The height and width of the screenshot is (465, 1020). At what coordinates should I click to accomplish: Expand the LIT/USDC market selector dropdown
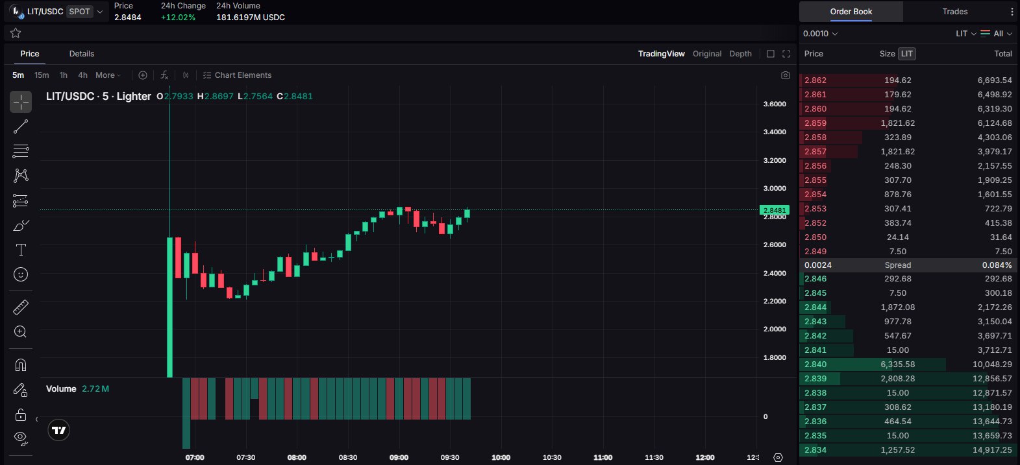tap(99, 12)
